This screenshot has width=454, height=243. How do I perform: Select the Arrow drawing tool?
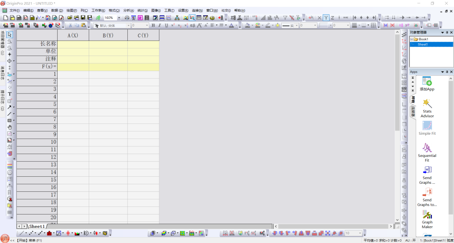click(x=10, y=107)
